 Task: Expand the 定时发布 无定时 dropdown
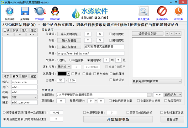64,67
